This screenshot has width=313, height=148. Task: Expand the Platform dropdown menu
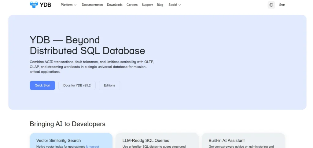[68, 5]
